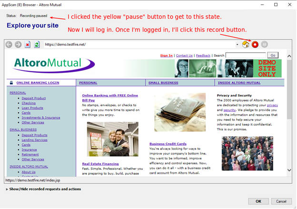Click the browser Back arrow icon
The height and width of the screenshot is (209, 297).
pyautogui.click(x=9, y=44)
